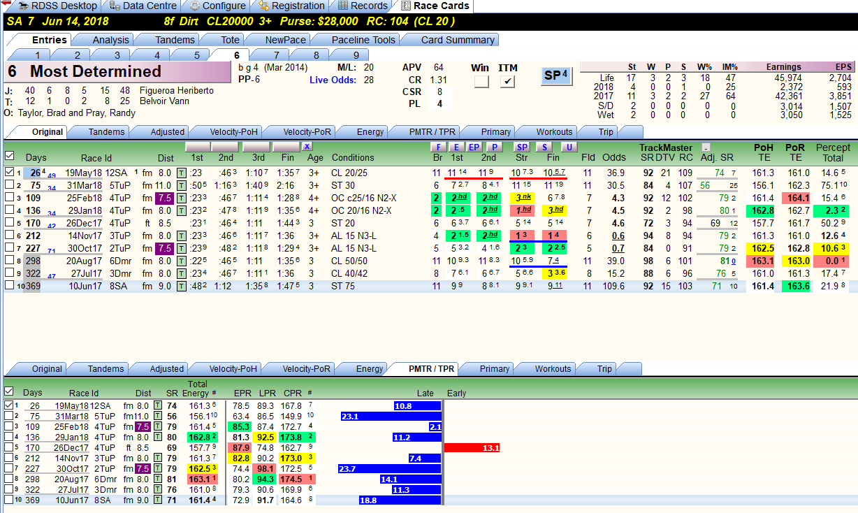This screenshot has height=513, width=858.
Task: Switch to the Configure tab
Action: pos(217,6)
